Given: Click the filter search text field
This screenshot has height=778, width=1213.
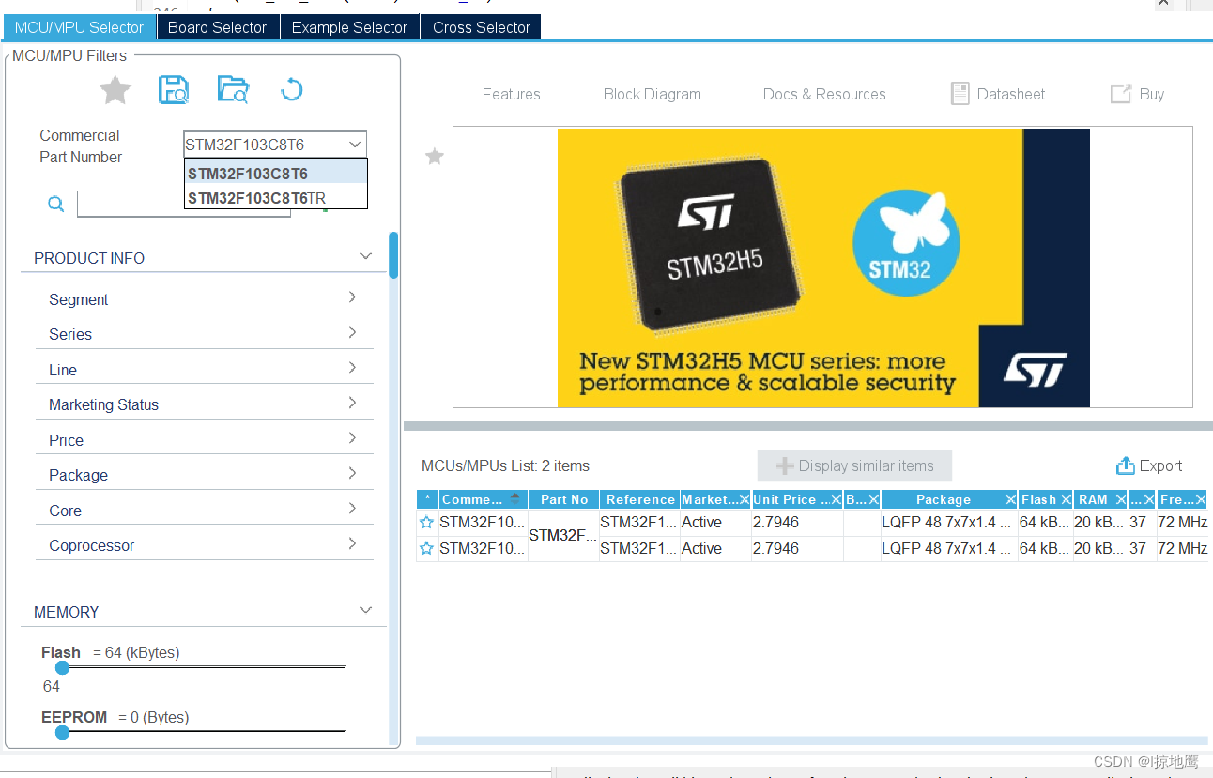Looking at the screenshot, I should pos(183,204).
